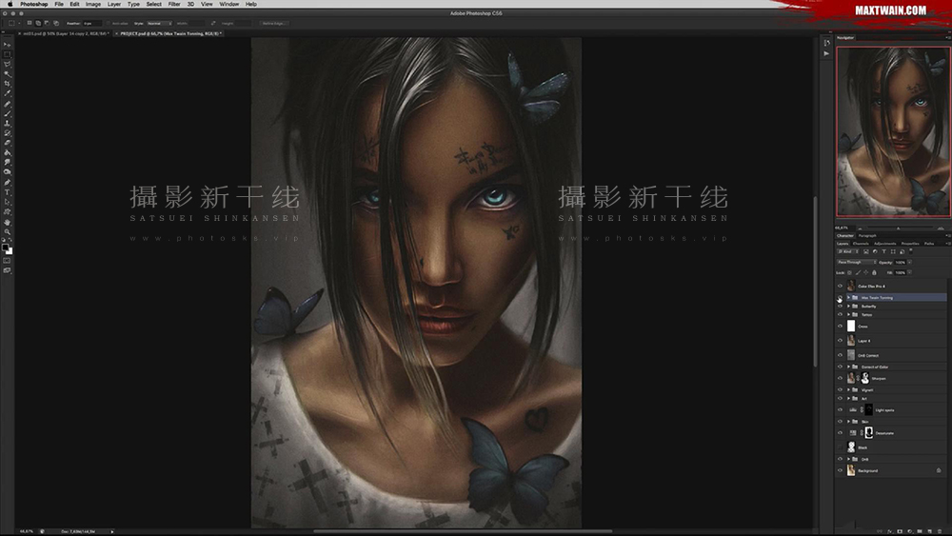Click the Opacity value field
Image resolution: width=952 pixels, height=536 pixels.
(901, 262)
